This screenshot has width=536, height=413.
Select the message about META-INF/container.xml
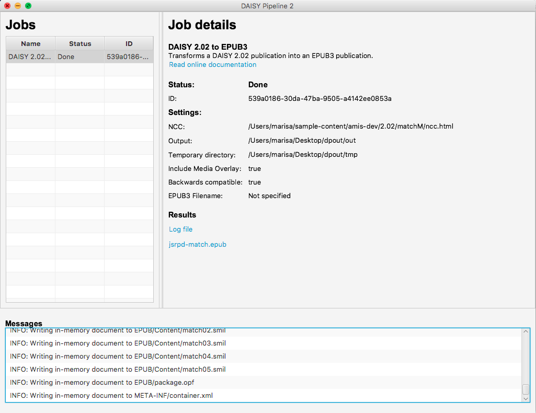pos(263,395)
